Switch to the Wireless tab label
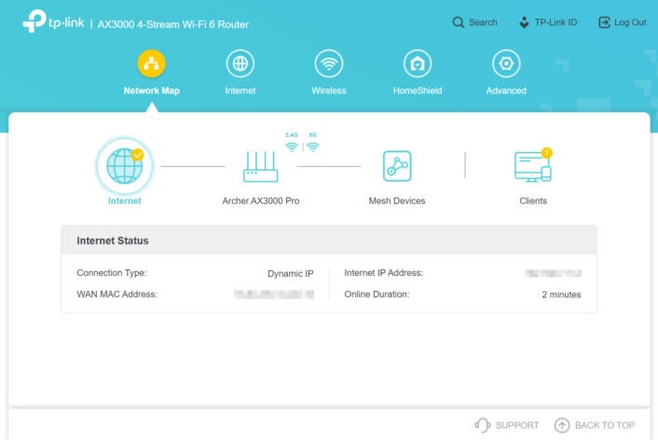The width and height of the screenshot is (658, 440). pyautogui.click(x=328, y=91)
